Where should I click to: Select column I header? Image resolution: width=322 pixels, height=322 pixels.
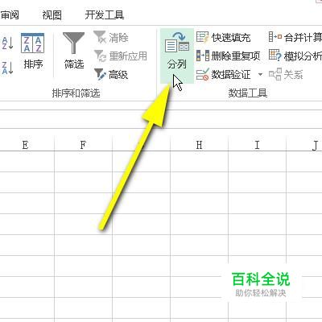point(257,145)
